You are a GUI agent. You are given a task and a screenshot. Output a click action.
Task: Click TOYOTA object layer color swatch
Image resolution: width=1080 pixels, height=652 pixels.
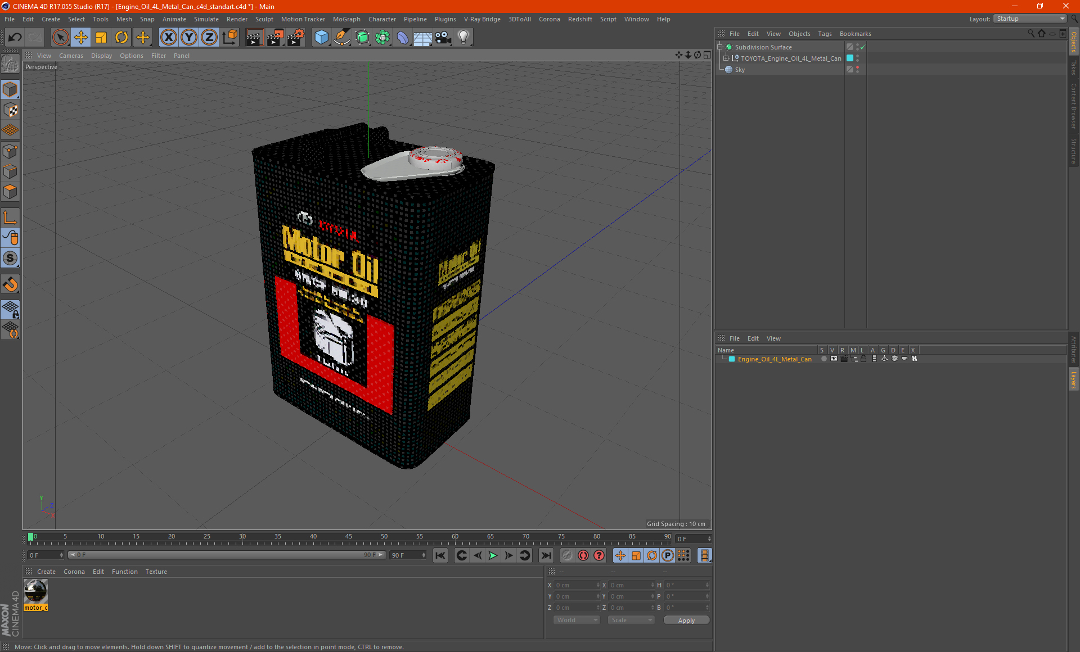(x=850, y=58)
